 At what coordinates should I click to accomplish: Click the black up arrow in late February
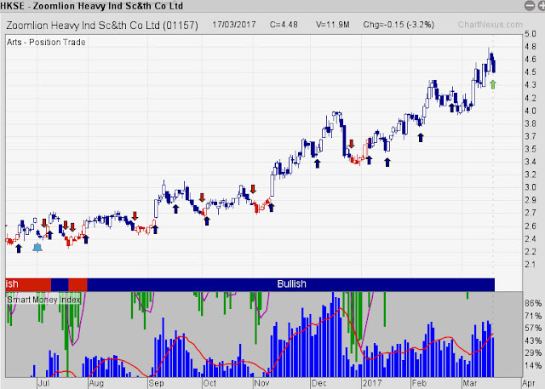point(451,107)
